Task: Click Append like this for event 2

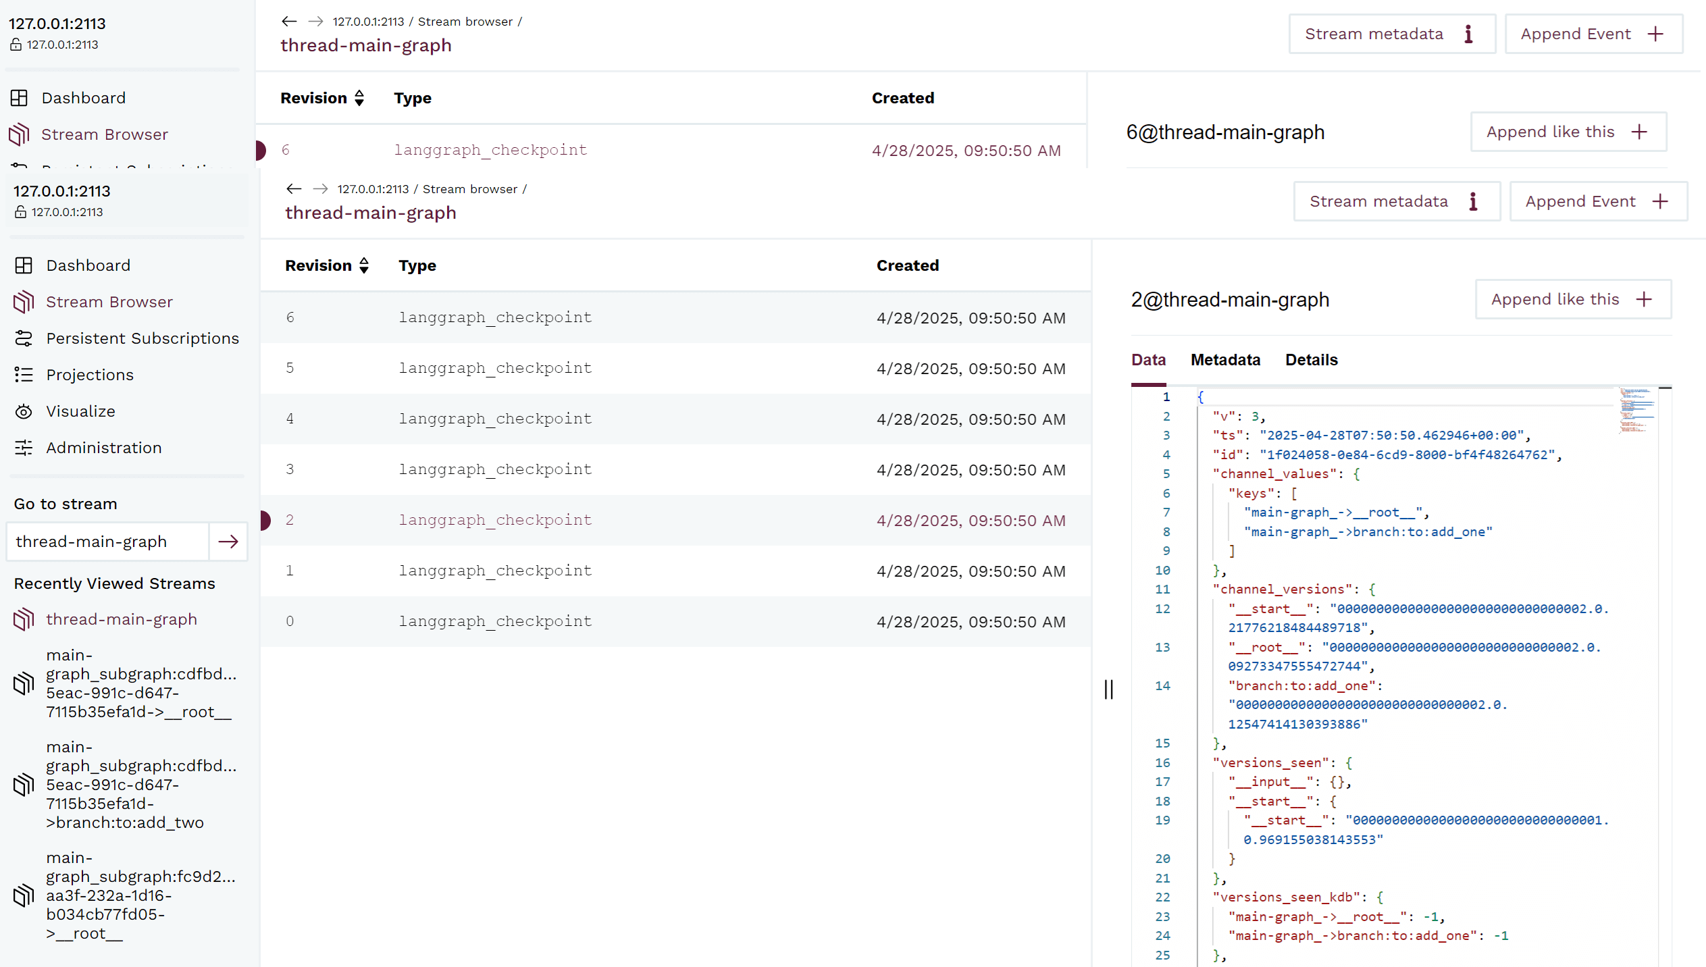Action: pyautogui.click(x=1572, y=299)
